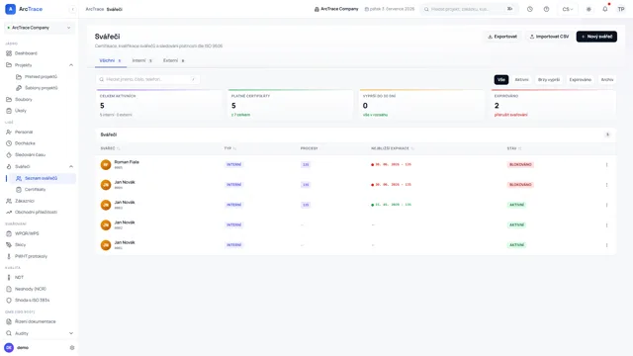Screen dimensions: 633x356
Task: Sort table by Svářeč column
Action: pos(110,148)
